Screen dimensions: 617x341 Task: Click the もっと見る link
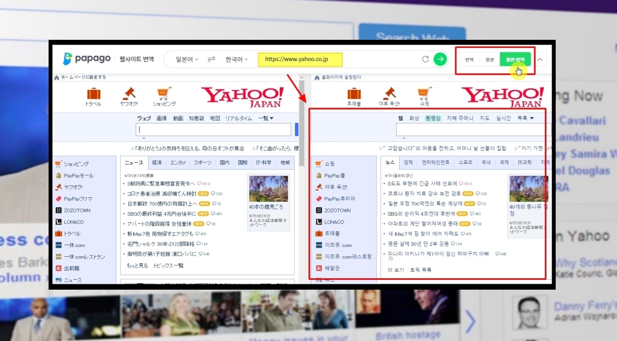(x=137, y=265)
